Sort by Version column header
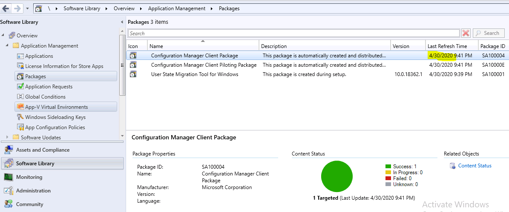 point(408,46)
